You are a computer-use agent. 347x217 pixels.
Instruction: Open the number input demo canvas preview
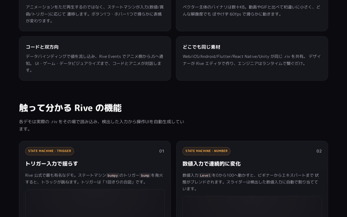click(252, 207)
